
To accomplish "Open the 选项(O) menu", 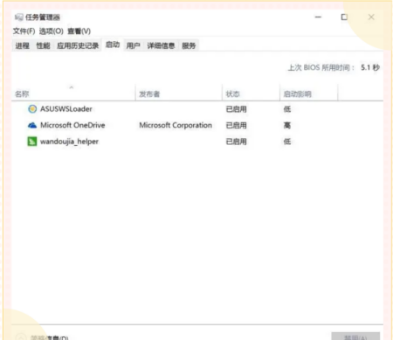I will (x=52, y=31).
